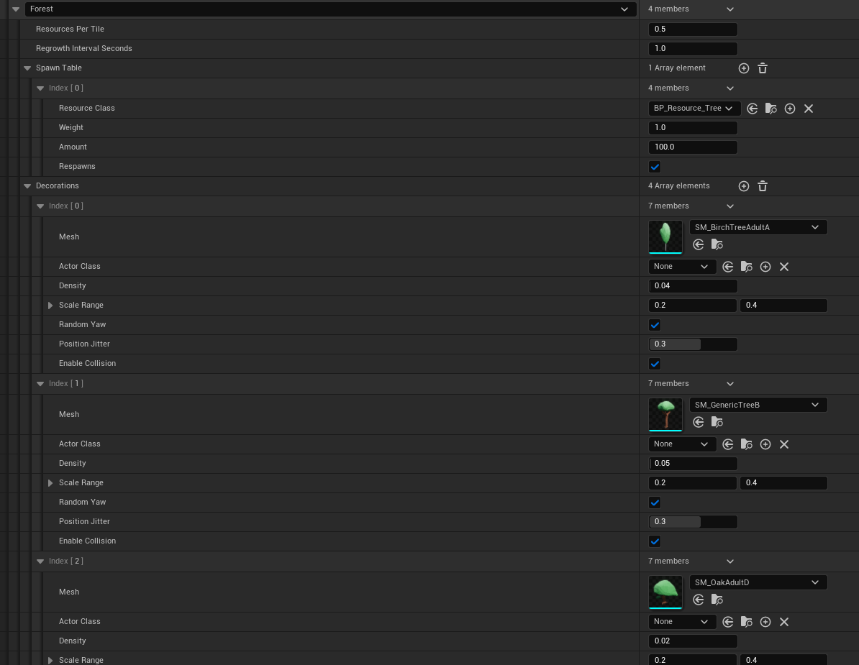Image resolution: width=859 pixels, height=665 pixels.
Task: Collapse Decorations Index 1
Action: click(x=40, y=384)
